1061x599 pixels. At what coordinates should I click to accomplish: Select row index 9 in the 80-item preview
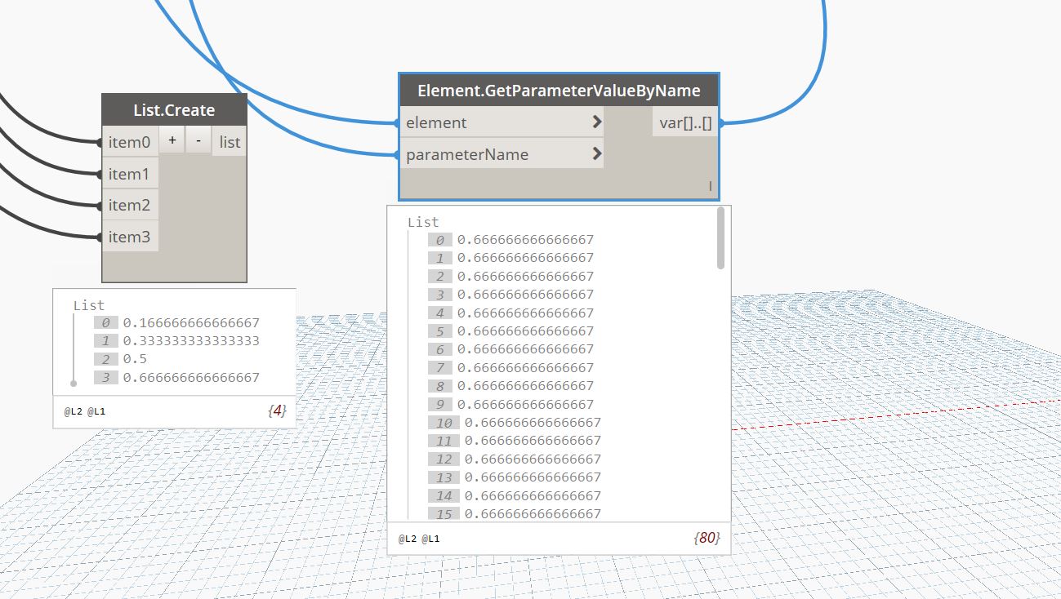pyautogui.click(x=439, y=404)
